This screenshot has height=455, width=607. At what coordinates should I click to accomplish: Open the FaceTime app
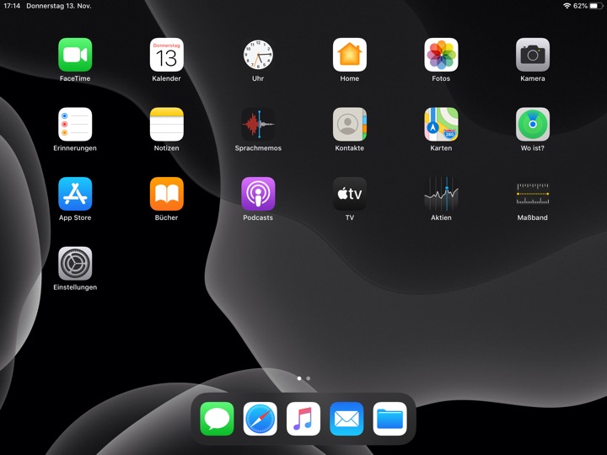coord(75,55)
